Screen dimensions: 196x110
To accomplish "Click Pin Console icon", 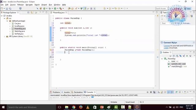I will tap(176, 92).
